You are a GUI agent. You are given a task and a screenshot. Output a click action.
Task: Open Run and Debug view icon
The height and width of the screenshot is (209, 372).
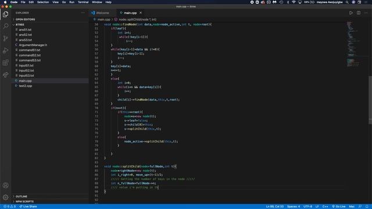pos(5,51)
